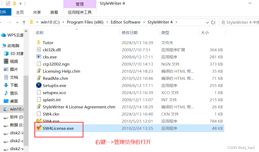Screen dimensions: 259x152
Task: Select the SW4License.exe checkmark icon
Action: click(39, 128)
